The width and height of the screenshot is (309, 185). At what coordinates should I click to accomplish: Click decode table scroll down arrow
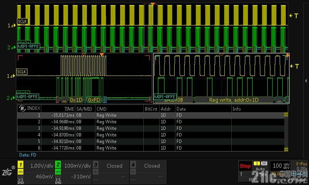coord(286,150)
